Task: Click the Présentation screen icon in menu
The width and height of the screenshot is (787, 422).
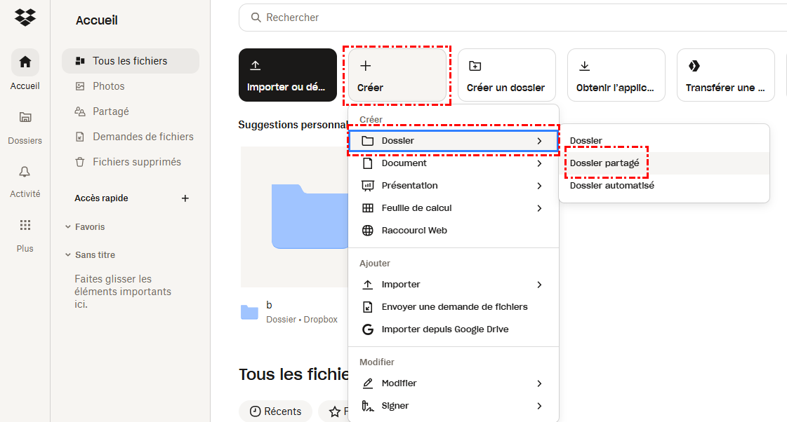Action: [368, 186]
